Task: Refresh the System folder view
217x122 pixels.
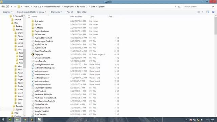Action: (179, 7)
